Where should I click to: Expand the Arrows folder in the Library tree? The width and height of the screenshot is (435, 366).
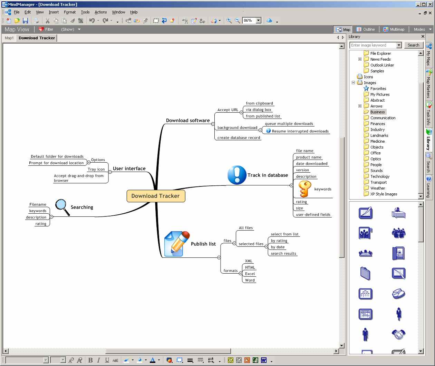pyautogui.click(x=360, y=106)
